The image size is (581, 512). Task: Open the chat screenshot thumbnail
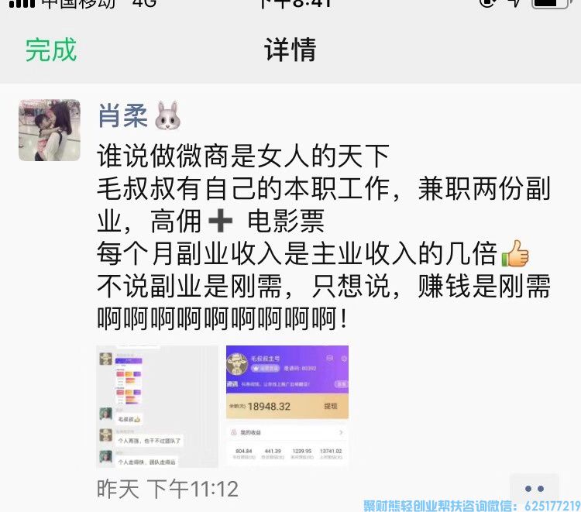click(157, 407)
